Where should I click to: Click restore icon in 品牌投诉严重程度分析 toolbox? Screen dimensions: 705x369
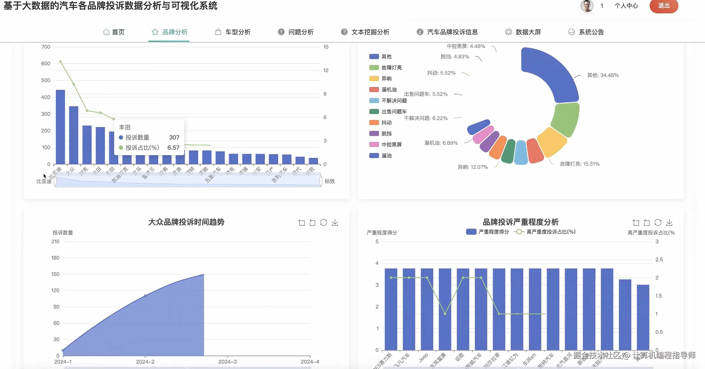(x=658, y=223)
